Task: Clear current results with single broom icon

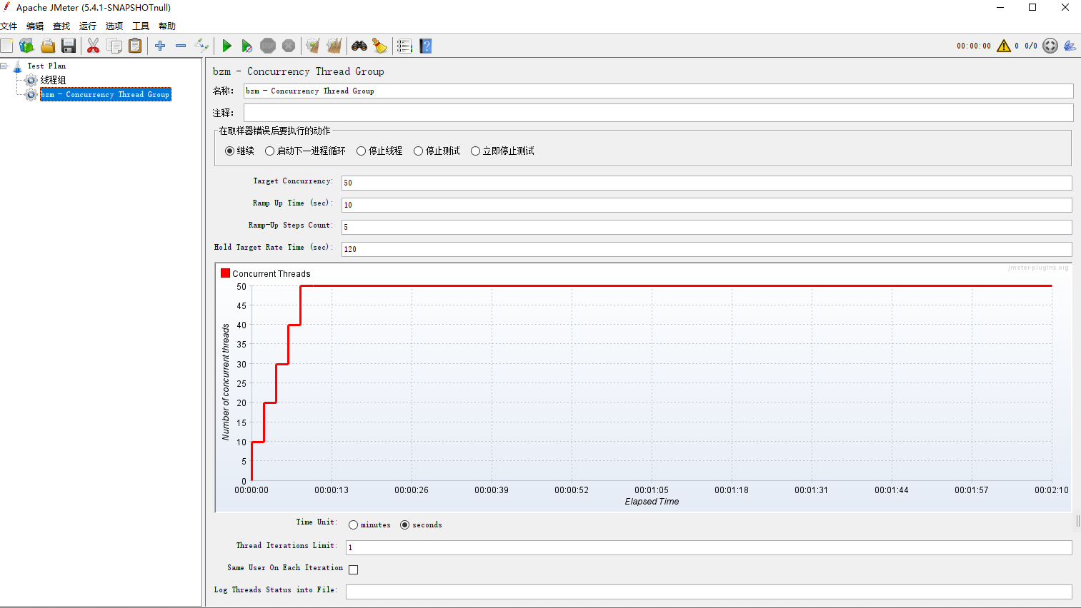Action: pyautogui.click(x=313, y=46)
